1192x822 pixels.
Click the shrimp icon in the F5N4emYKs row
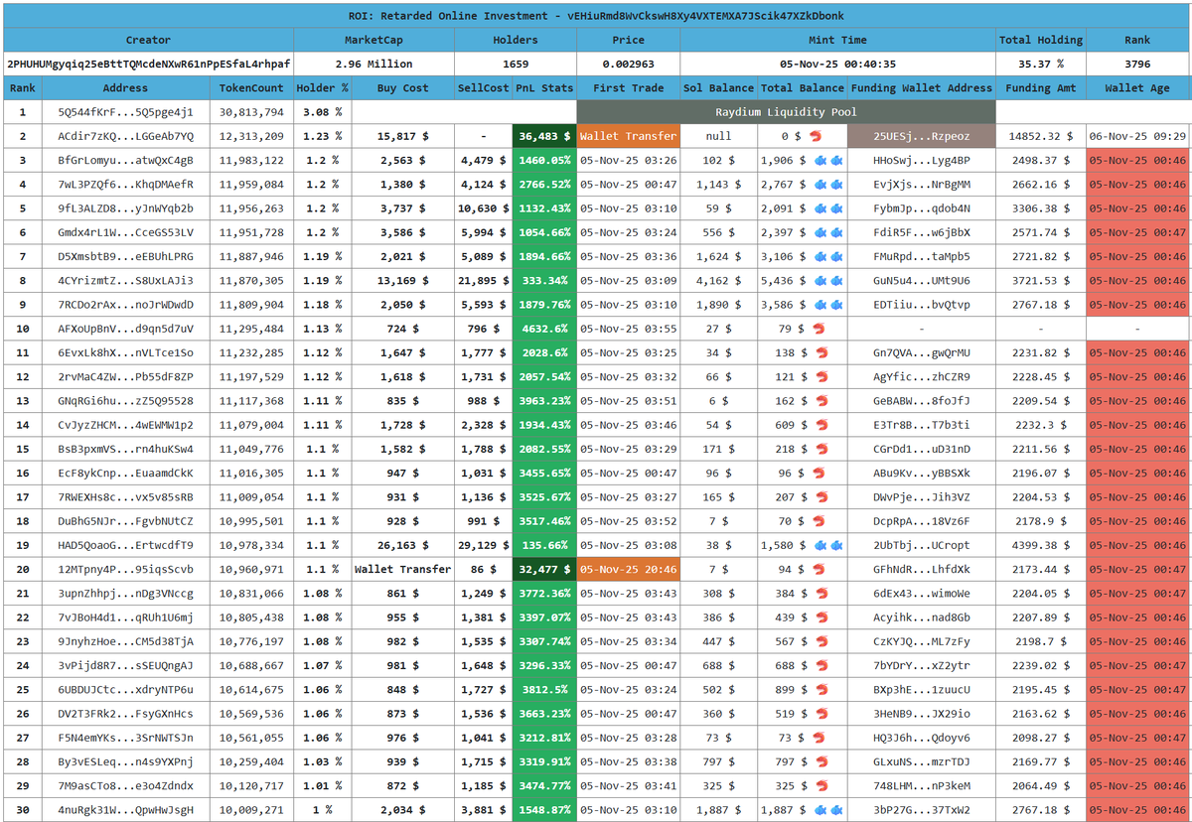click(819, 738)
